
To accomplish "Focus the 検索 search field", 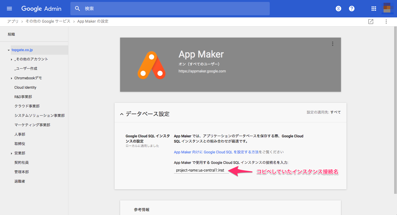I will [x=170, y=9].
